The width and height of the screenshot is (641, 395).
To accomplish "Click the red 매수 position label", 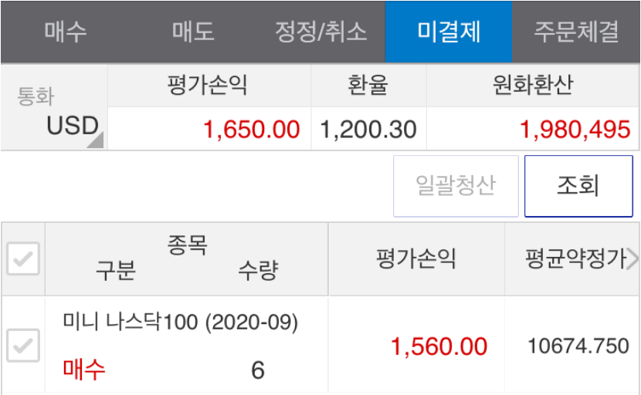I will (x=84, y=370).
